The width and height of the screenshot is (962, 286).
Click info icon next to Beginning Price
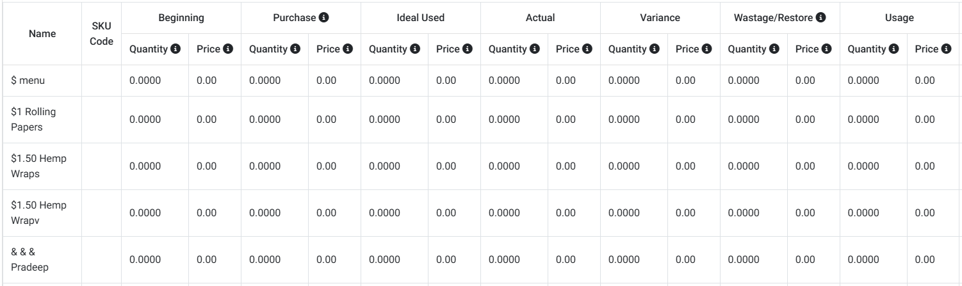coord(228,49)
